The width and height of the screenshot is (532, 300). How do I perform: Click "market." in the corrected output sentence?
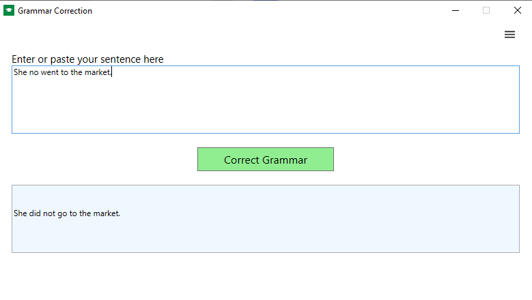tap(107, 213)
